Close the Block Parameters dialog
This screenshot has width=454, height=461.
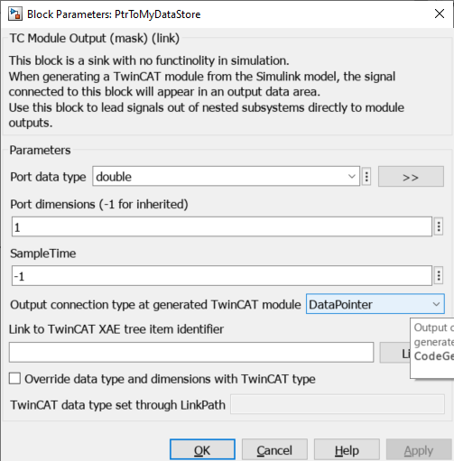pos(440,14)
